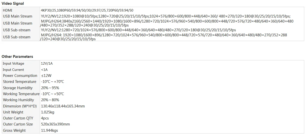Click the "Input Current" label

[13, 70]
